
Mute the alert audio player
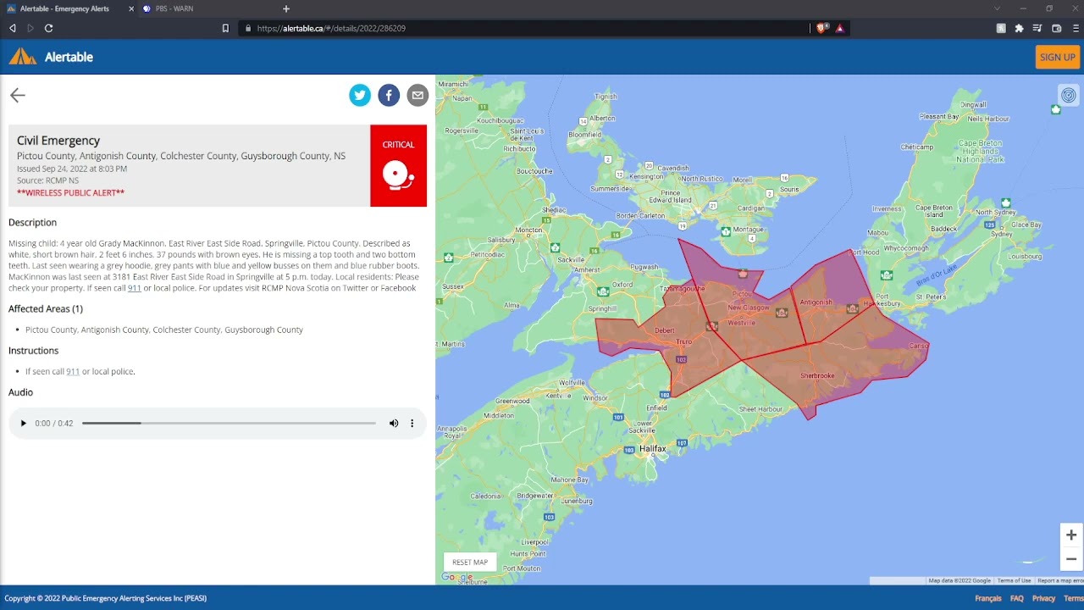coord(394,424)
